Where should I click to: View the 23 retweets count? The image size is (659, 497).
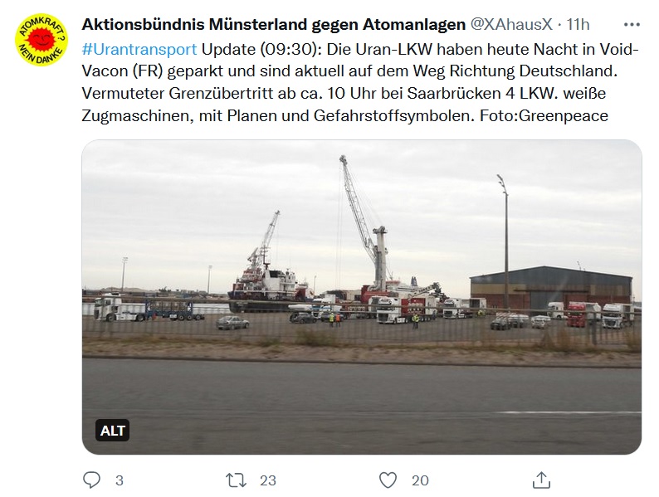pos(268,480)
